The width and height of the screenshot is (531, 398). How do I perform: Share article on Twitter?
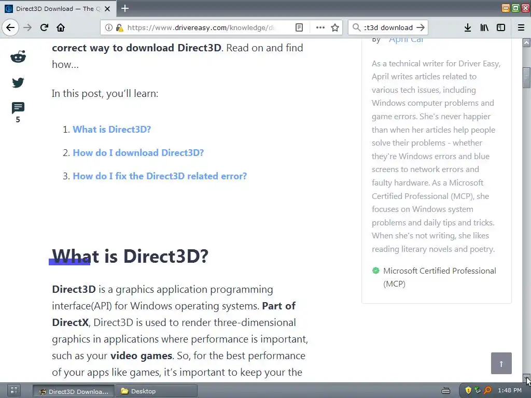(18, 82)
